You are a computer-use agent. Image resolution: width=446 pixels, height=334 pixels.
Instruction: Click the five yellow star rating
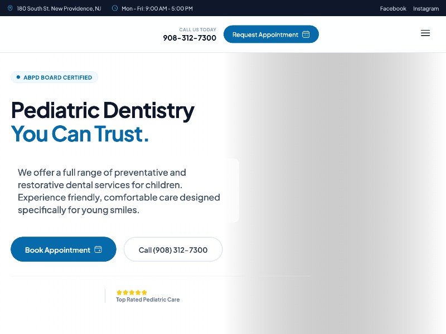click(x=132, y=292)
